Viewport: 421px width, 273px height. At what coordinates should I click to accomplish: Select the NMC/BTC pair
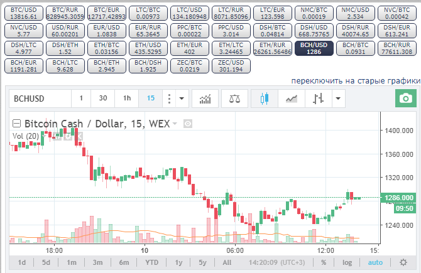click(x=314, y=13)
